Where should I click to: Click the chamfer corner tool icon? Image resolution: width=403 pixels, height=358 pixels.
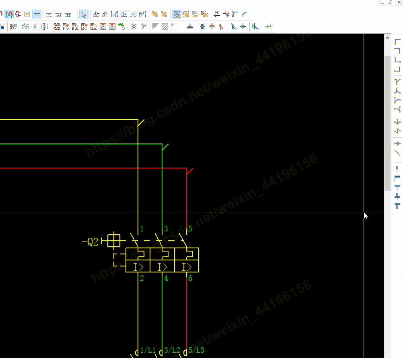tap(245, 14)
